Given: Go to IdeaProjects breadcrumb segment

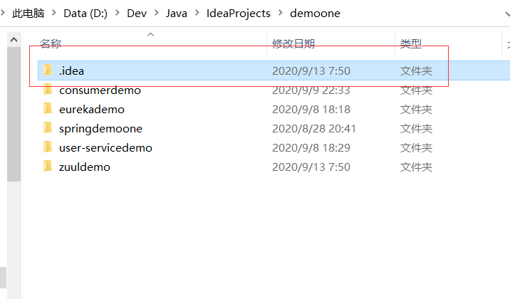Looking at the screenshot, I should tap(239, 14).
